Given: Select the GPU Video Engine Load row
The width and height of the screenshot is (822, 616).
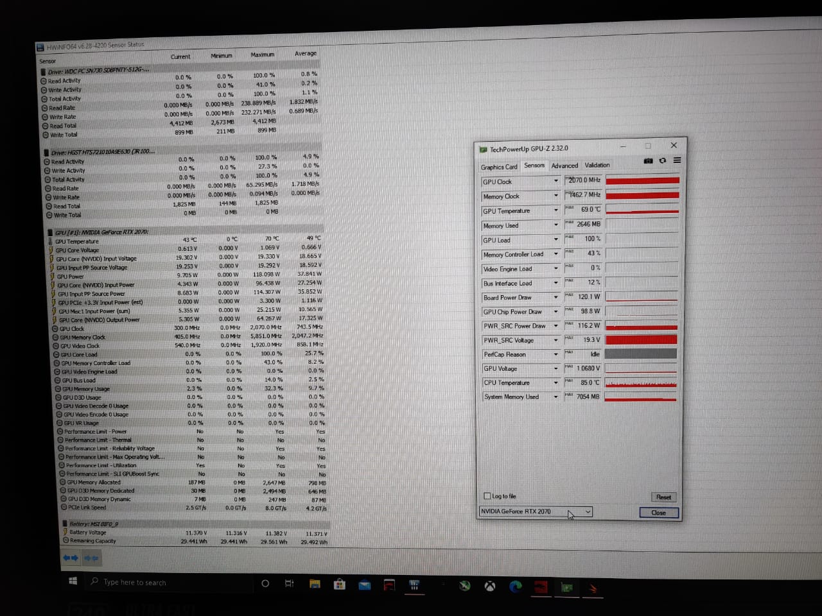Looking at the screenshot, I should pyautogui.click(x=190, y=371).
